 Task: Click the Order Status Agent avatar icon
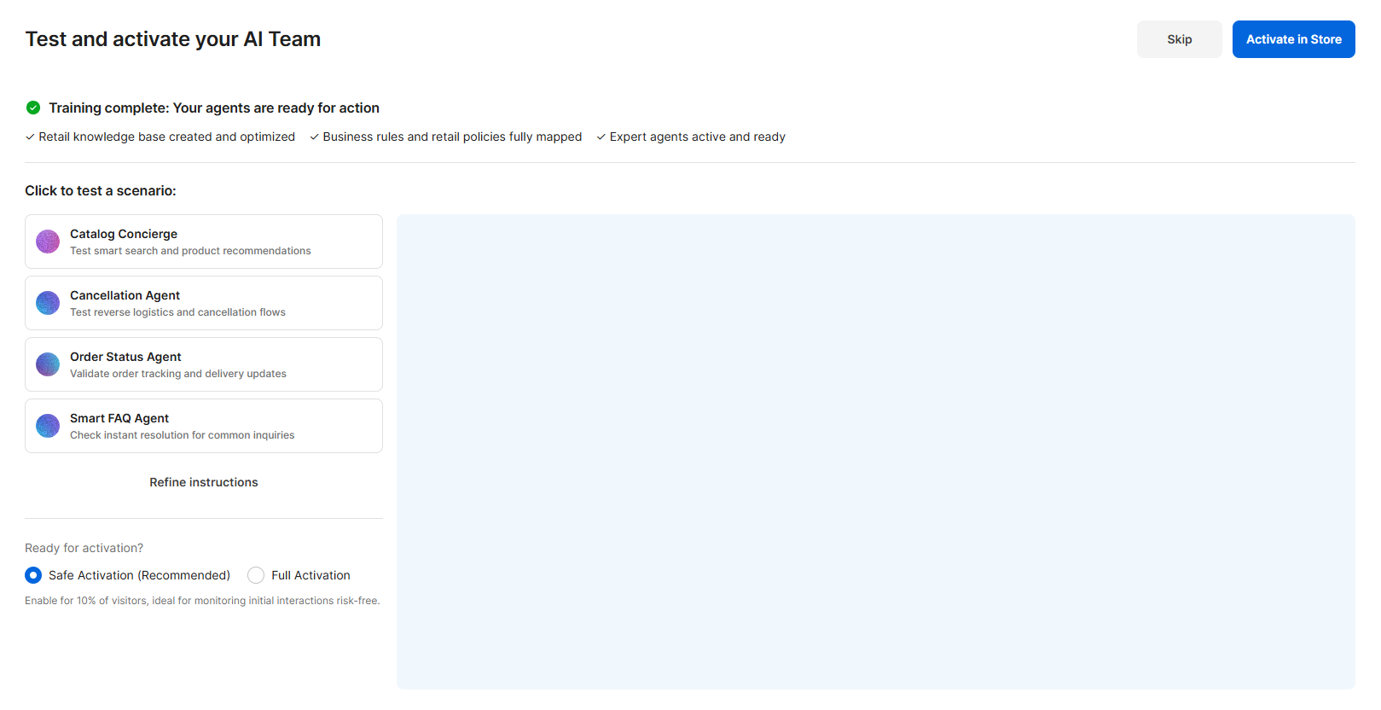coord(48,364)
